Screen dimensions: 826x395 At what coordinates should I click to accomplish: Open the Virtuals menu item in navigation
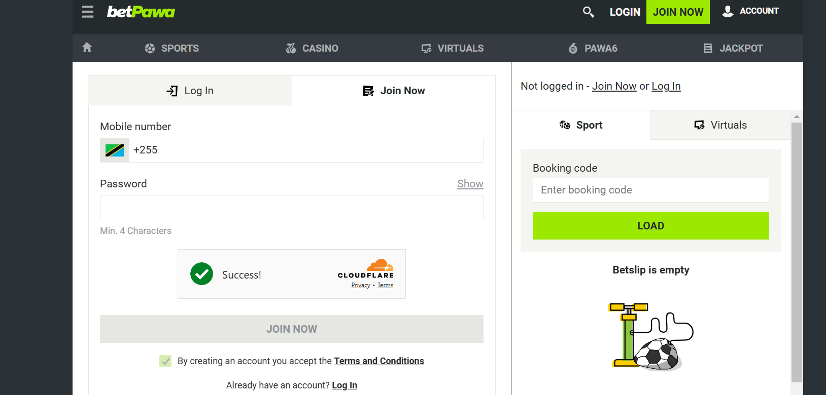(452, 48)
